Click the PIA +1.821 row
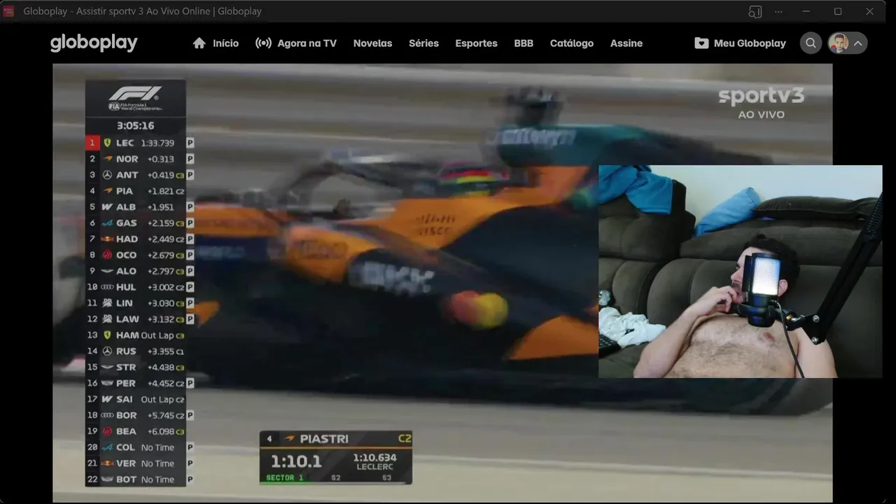 (136, 191)
